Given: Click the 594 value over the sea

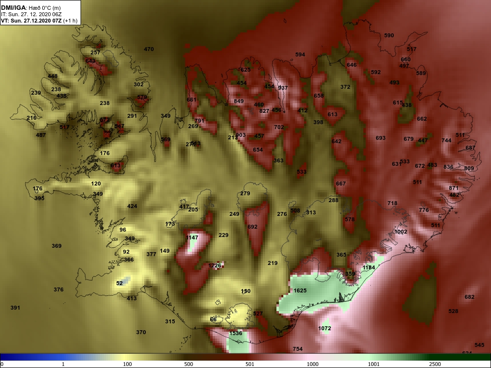Looking at the screenshot, I should [300, 54].
